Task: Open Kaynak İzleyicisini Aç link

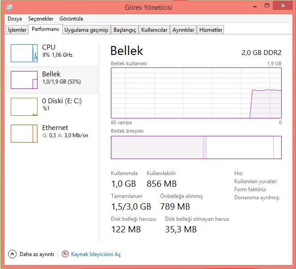Action: tap(96, 254)
